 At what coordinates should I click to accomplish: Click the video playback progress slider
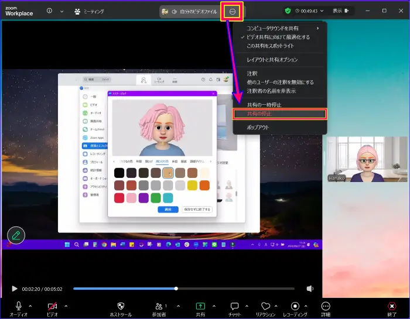tap(176, 289)
